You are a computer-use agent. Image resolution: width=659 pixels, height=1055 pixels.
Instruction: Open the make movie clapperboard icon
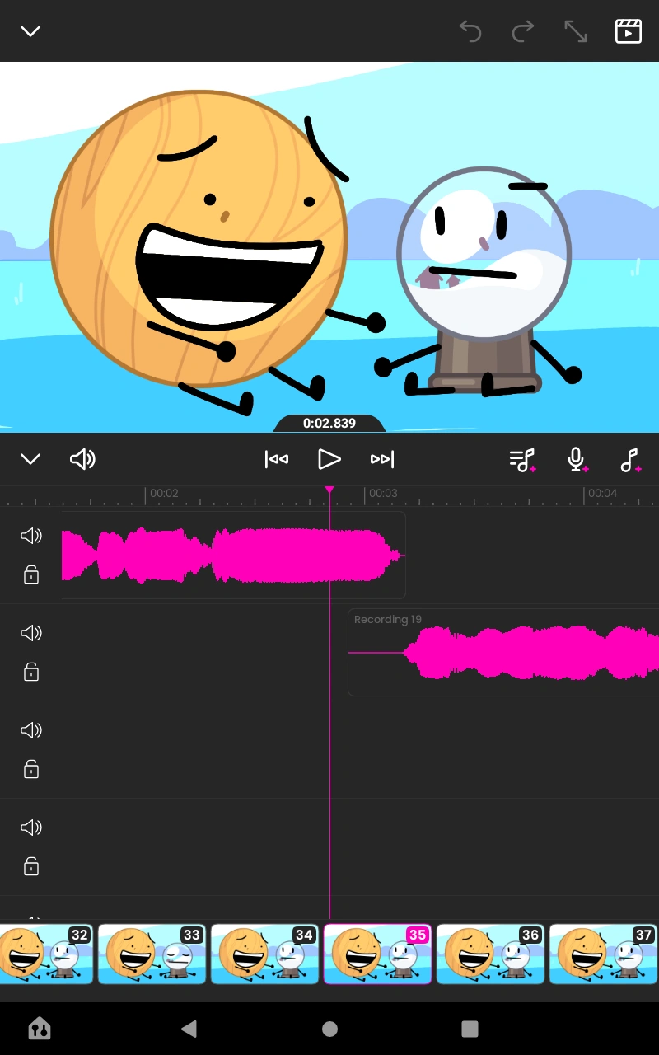coord(629,31)
